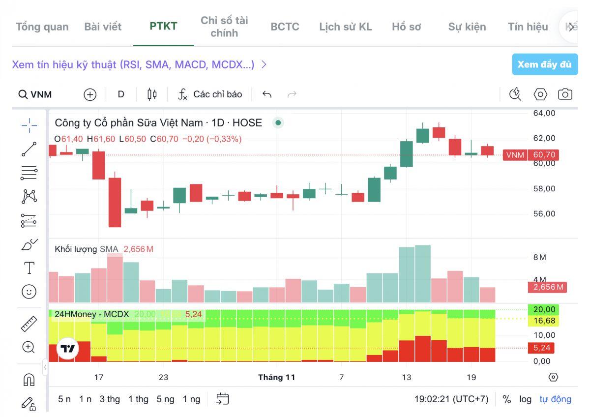This screenshot has width=590, height=417.
Task: Toggle the log scale option
Action: point(525,399)
